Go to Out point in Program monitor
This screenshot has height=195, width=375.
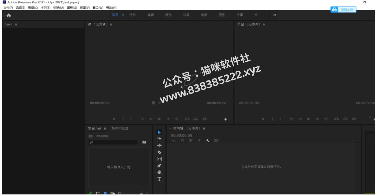(x=326, y=119)
